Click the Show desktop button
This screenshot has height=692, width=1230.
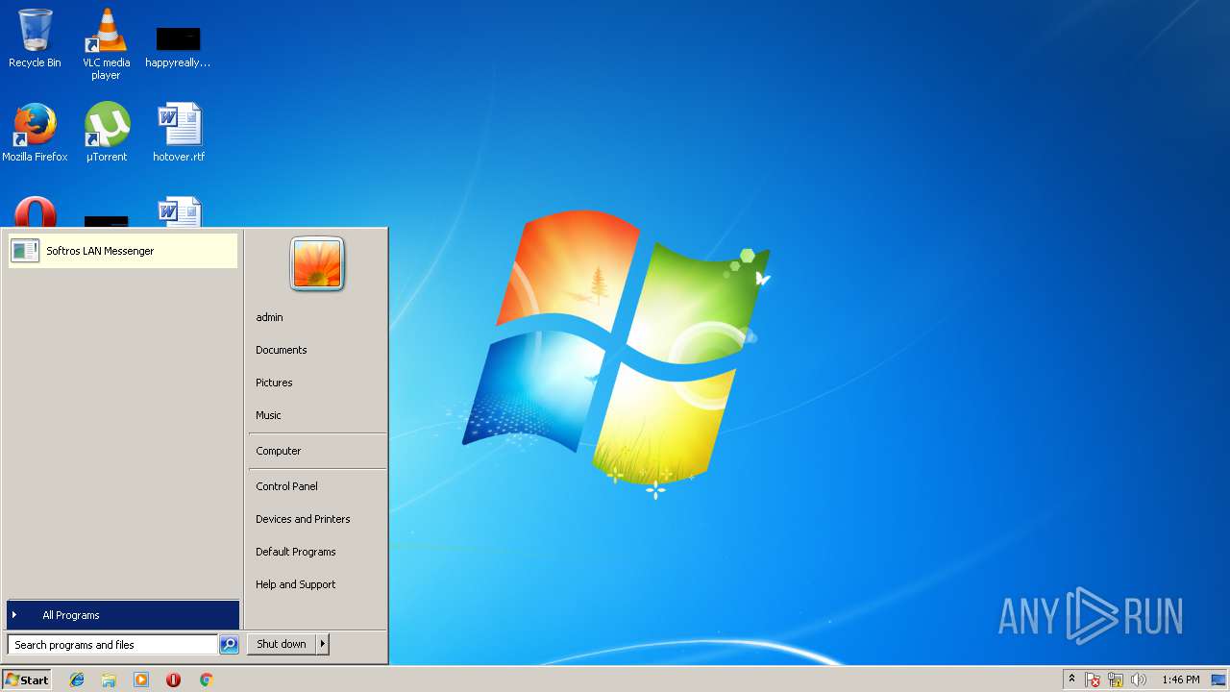1219,680
